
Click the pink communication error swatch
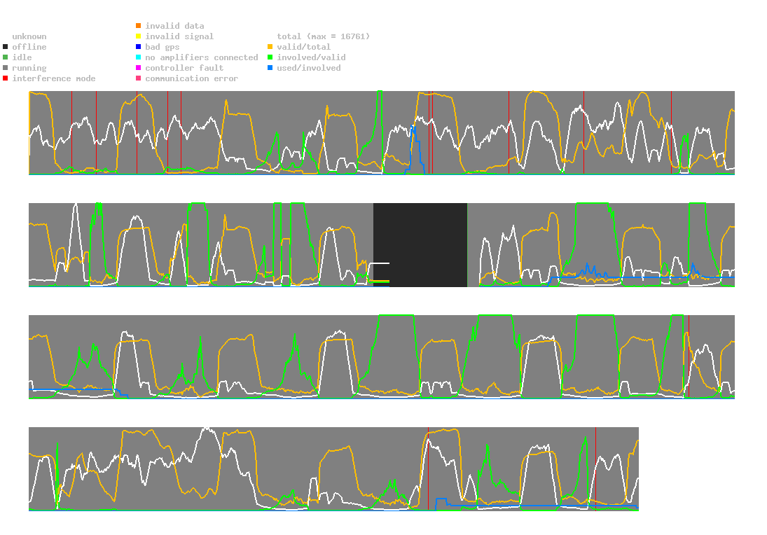coord(139,78)
